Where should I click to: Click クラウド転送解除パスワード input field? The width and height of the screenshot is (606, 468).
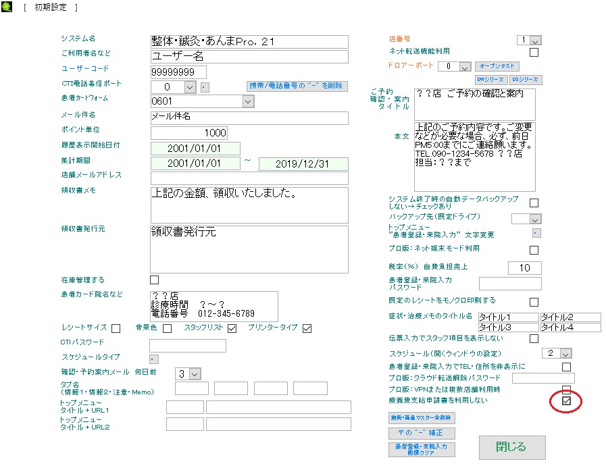click(543, 378)
